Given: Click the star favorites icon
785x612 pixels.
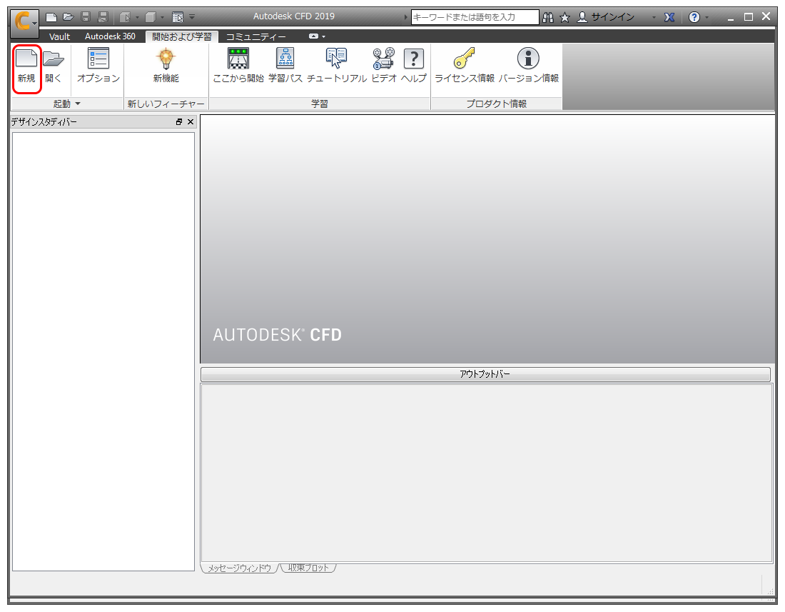Looking at the screenshot, I should (x=564, y=18).
